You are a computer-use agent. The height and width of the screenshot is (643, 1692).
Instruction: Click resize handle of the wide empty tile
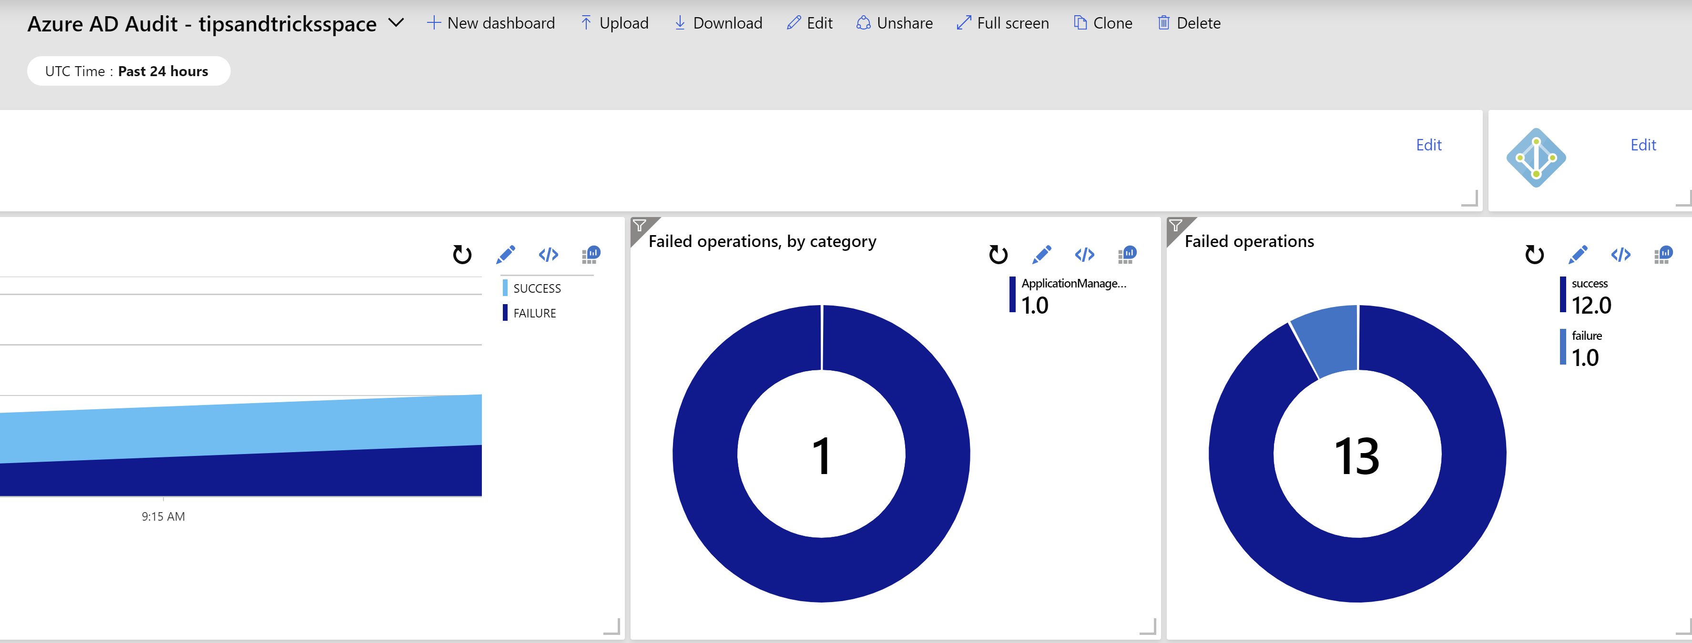pos(1470,198)
